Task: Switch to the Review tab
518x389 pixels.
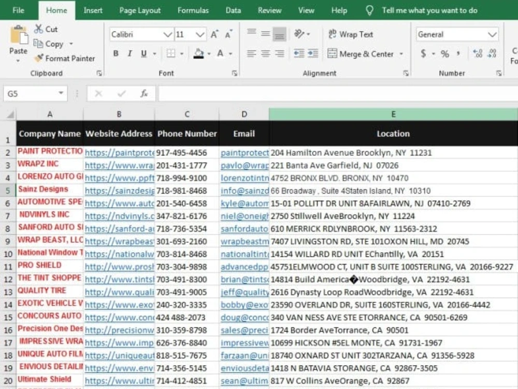Action: point(269,10)
